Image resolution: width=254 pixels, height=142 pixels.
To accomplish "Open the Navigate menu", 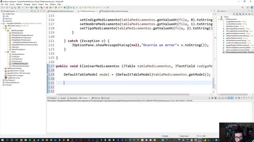I will click(27, 4).
